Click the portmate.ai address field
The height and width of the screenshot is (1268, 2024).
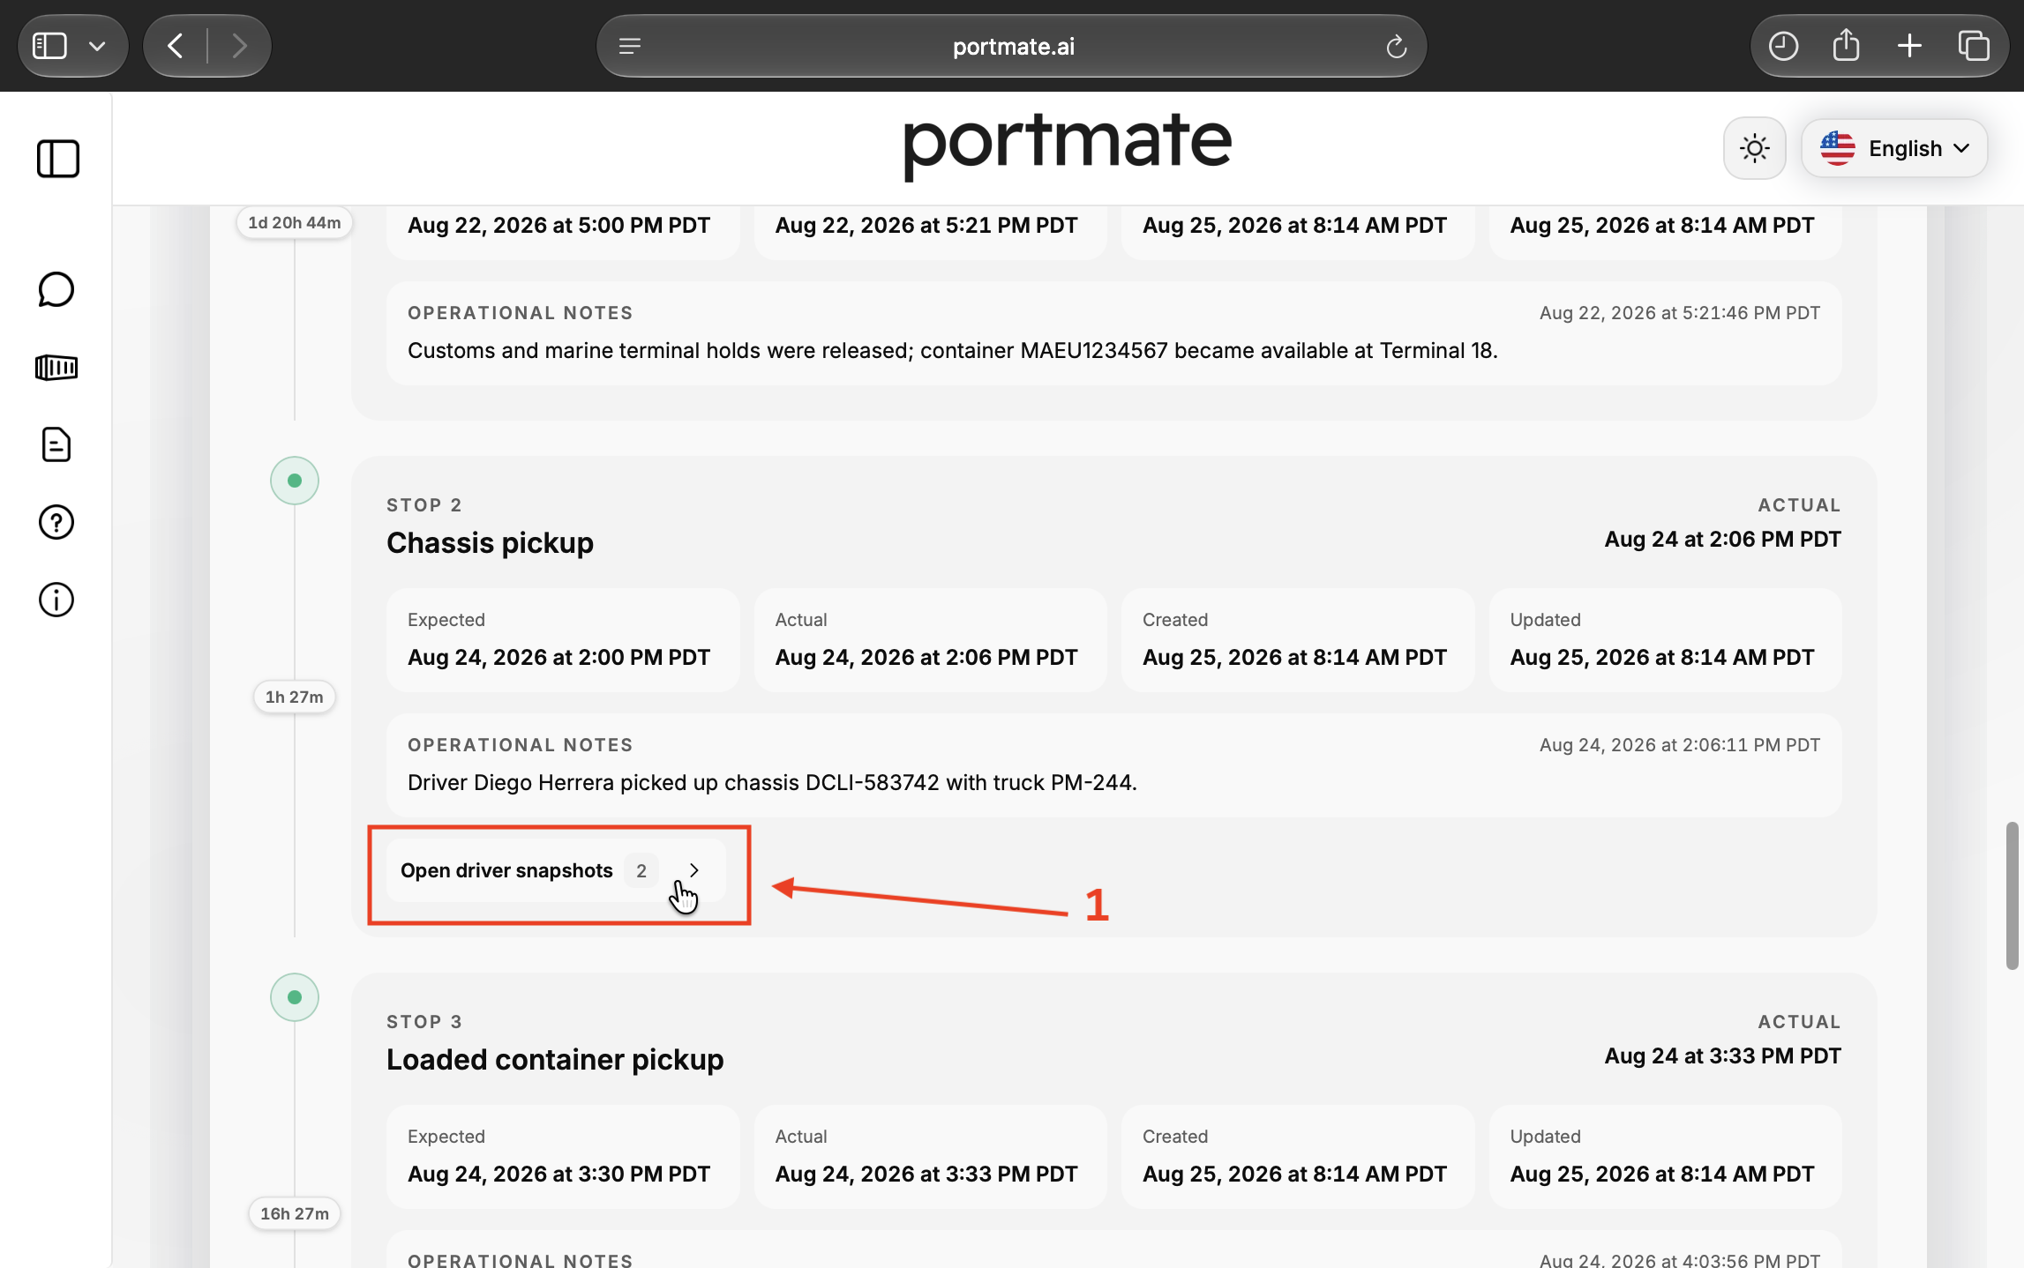[x=1012, y=46]
